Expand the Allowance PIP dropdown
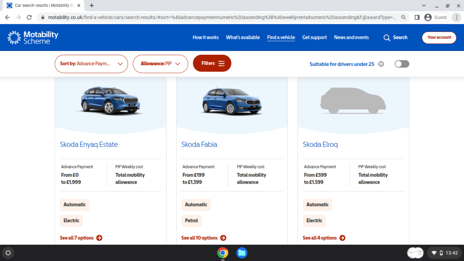The image size is (464, 261). [161, 64]
